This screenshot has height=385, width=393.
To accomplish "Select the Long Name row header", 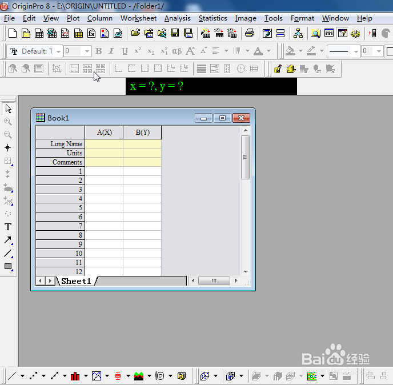I will pyautogui.click(x=60, y=144).
